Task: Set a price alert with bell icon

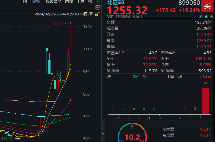Action: [x=206, y=17]
